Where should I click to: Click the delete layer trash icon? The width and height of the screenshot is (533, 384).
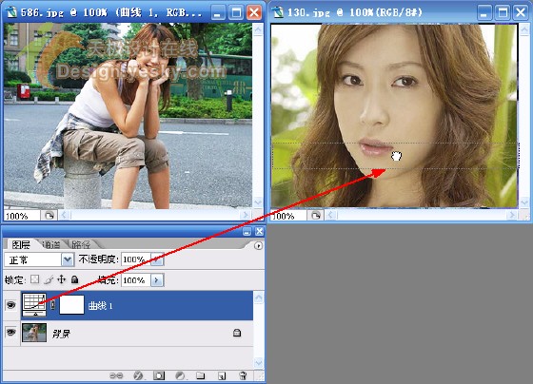(243, 375)
